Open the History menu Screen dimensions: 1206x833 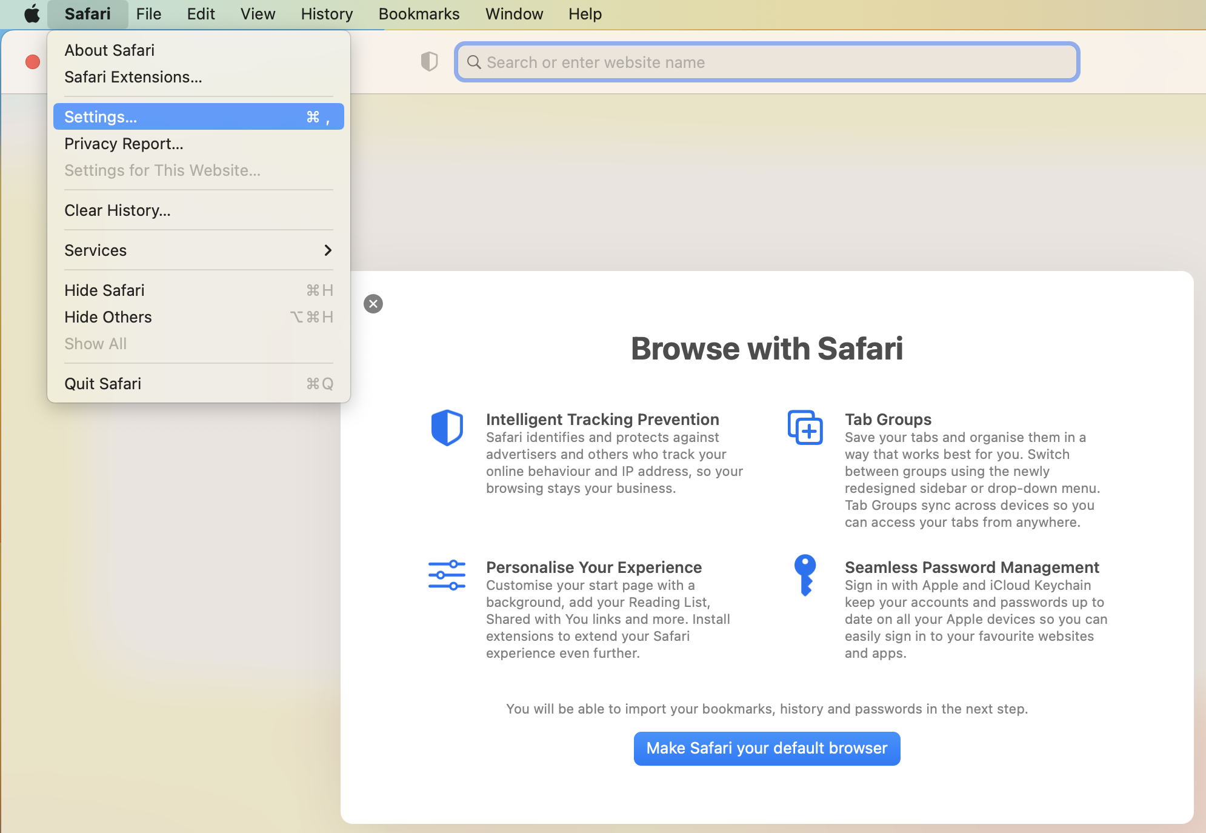click(327, 14)
